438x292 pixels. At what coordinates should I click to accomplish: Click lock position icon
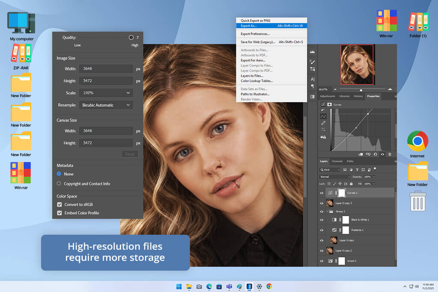[x=340, y=184]
